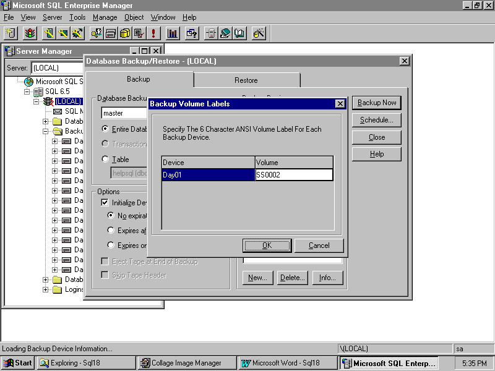Select the Table radio button

pyautogui.click(x=105, y=159)
